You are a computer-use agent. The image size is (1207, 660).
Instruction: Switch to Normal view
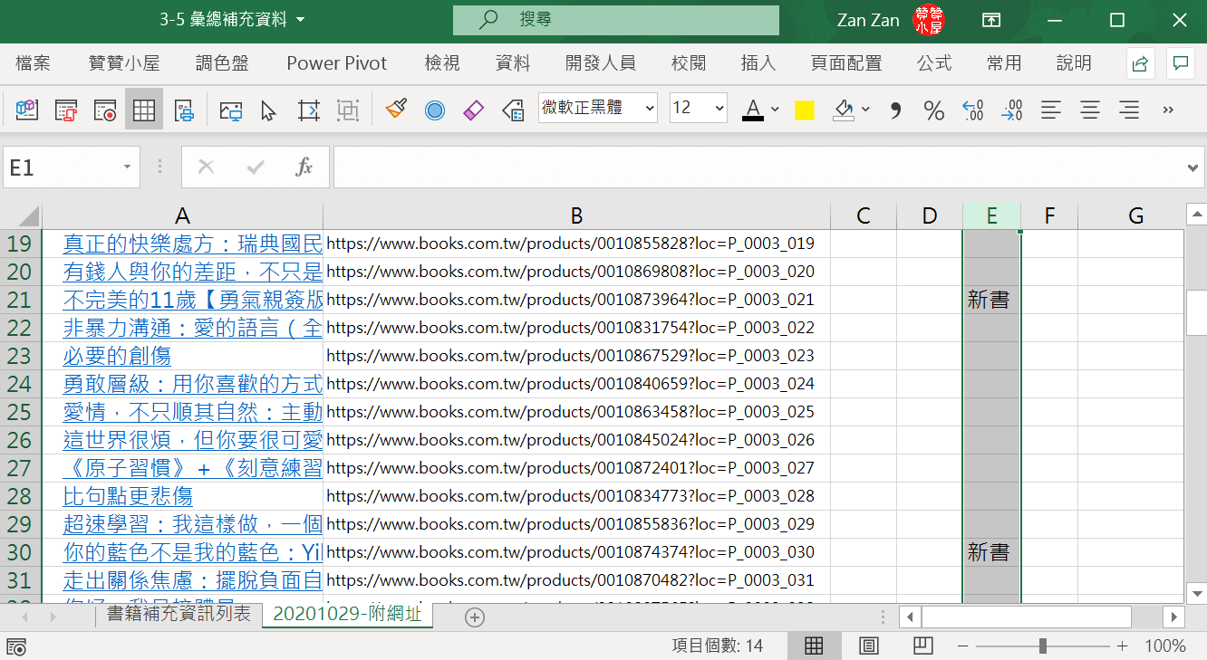point(814,646)
